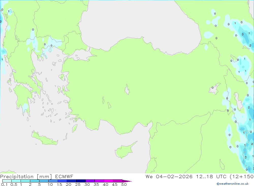Click the legend label '10'
Screen dimensions: 254x186
click(50, 184)
